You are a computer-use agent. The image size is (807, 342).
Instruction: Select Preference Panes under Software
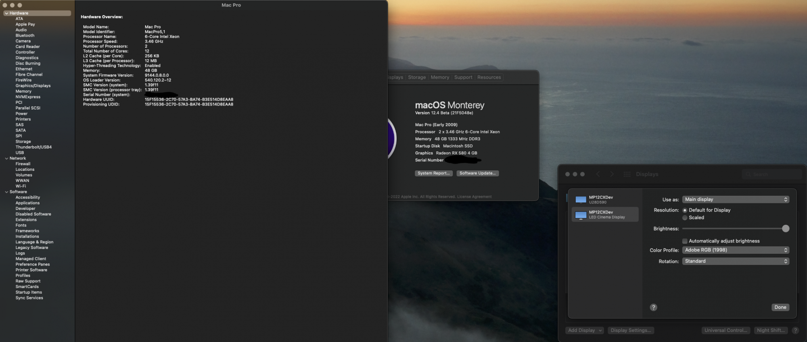(x=33, y=265)
